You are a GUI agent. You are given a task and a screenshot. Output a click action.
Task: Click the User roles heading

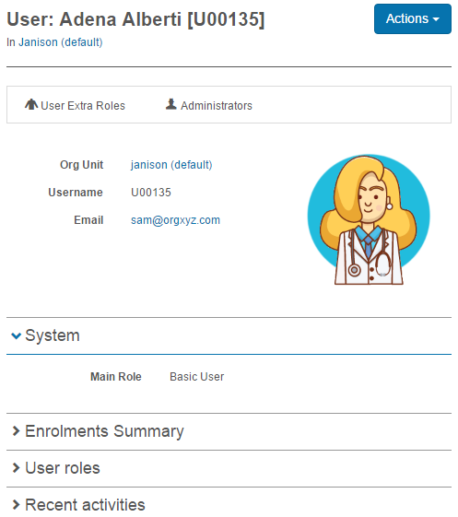(63, 468)
